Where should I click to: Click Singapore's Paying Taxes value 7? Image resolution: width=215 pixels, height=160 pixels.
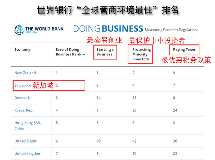[174, 85]
